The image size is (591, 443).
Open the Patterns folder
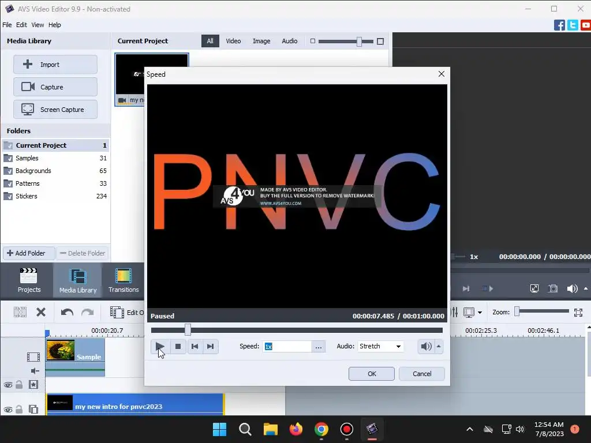click(x=55, y=183)
